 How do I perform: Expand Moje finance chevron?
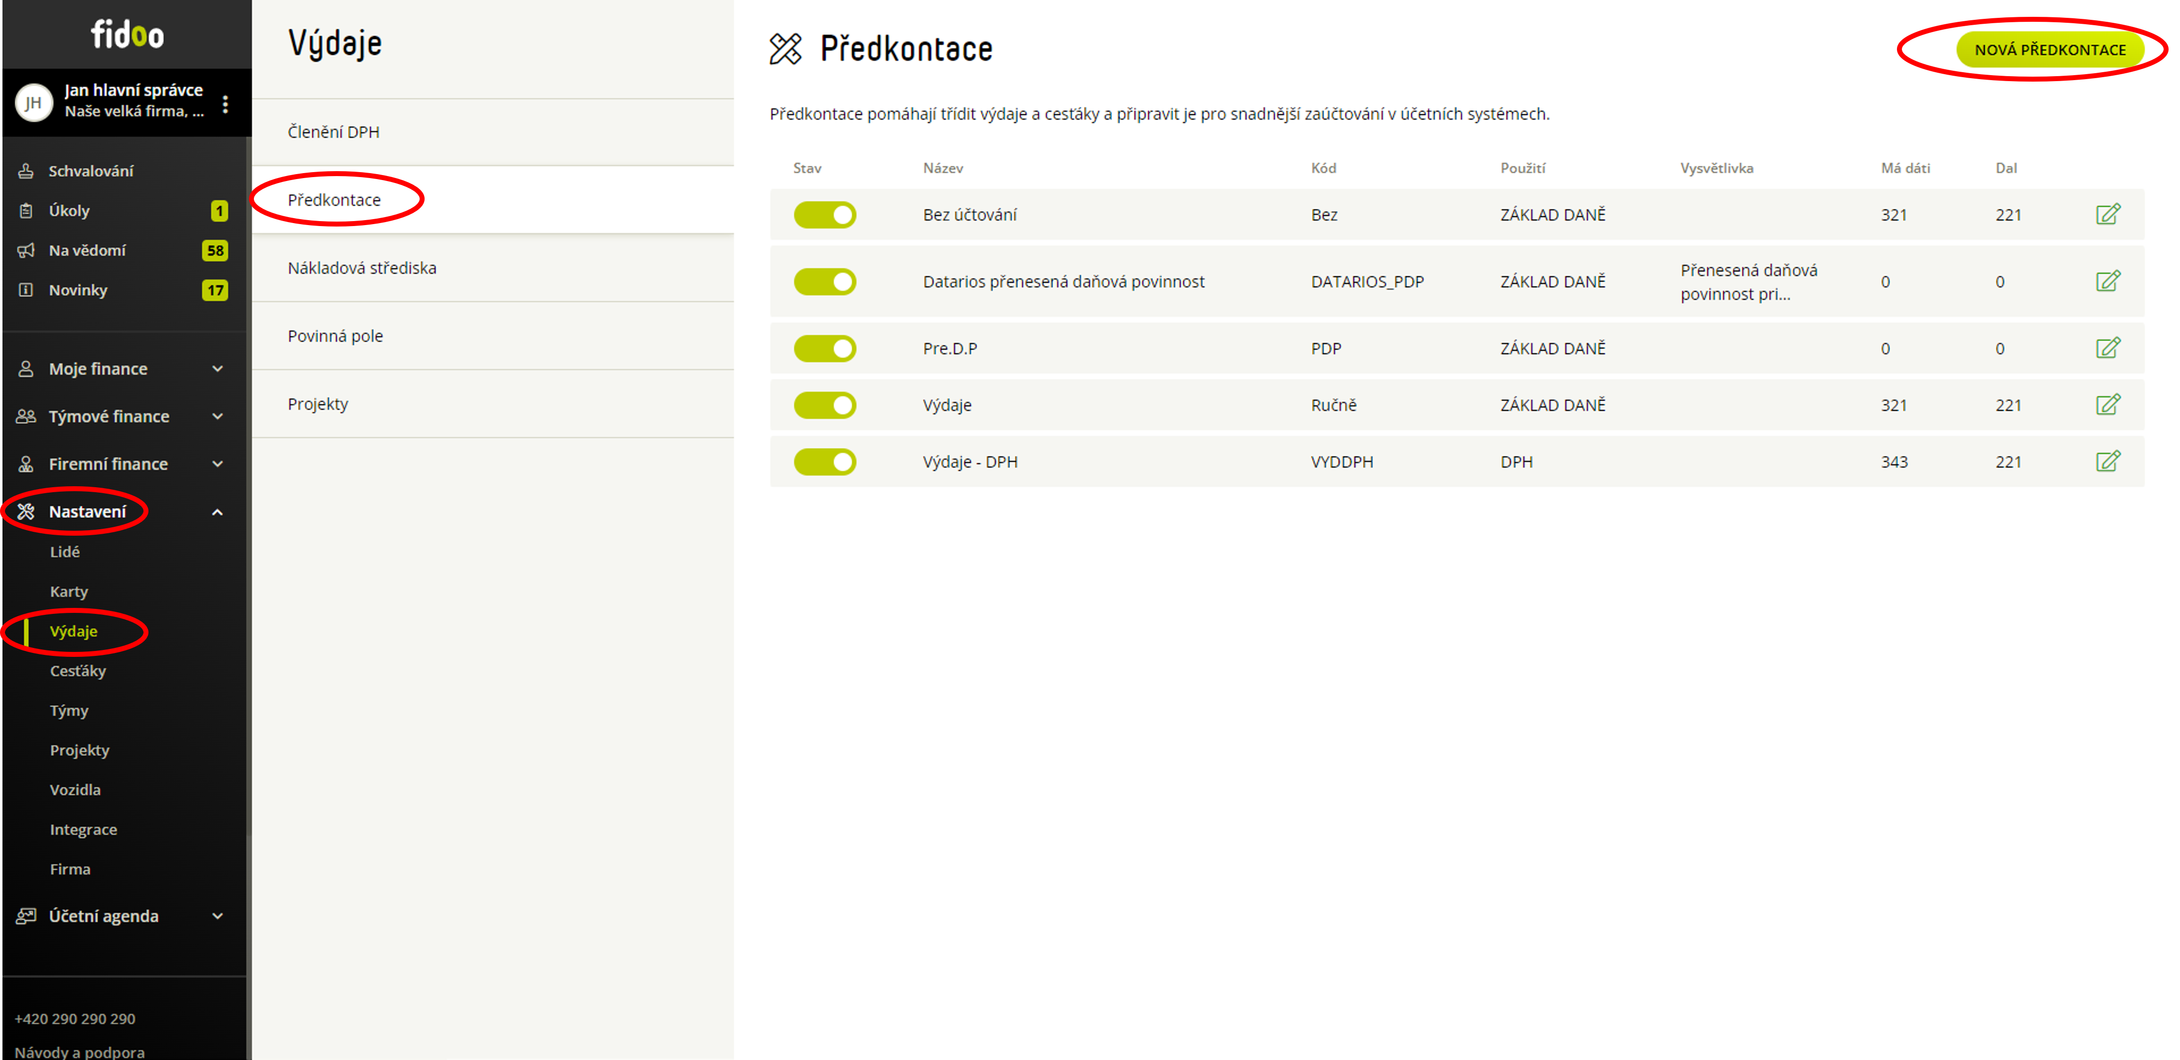217,369
